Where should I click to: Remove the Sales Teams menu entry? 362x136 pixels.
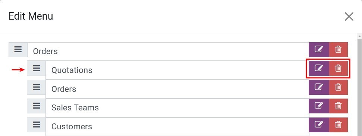338,106
